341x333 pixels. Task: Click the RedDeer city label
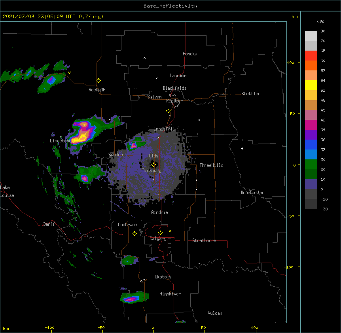(174, 101)
